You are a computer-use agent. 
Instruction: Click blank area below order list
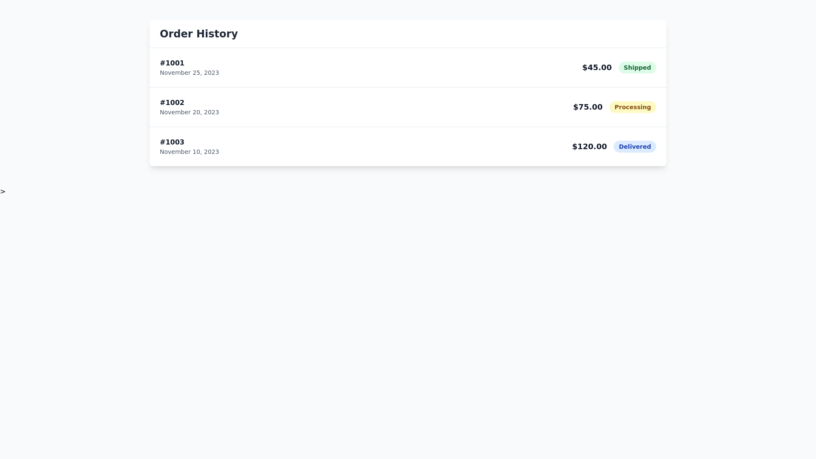point(407,255)
